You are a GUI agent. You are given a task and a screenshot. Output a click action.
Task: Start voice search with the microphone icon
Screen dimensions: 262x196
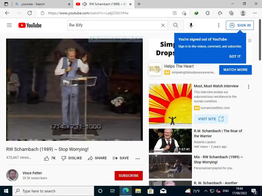pos(191,25)
